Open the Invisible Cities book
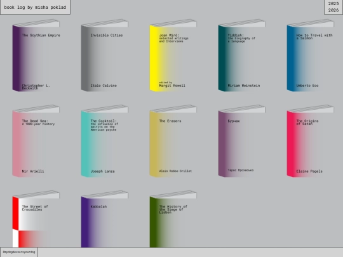 105,55
